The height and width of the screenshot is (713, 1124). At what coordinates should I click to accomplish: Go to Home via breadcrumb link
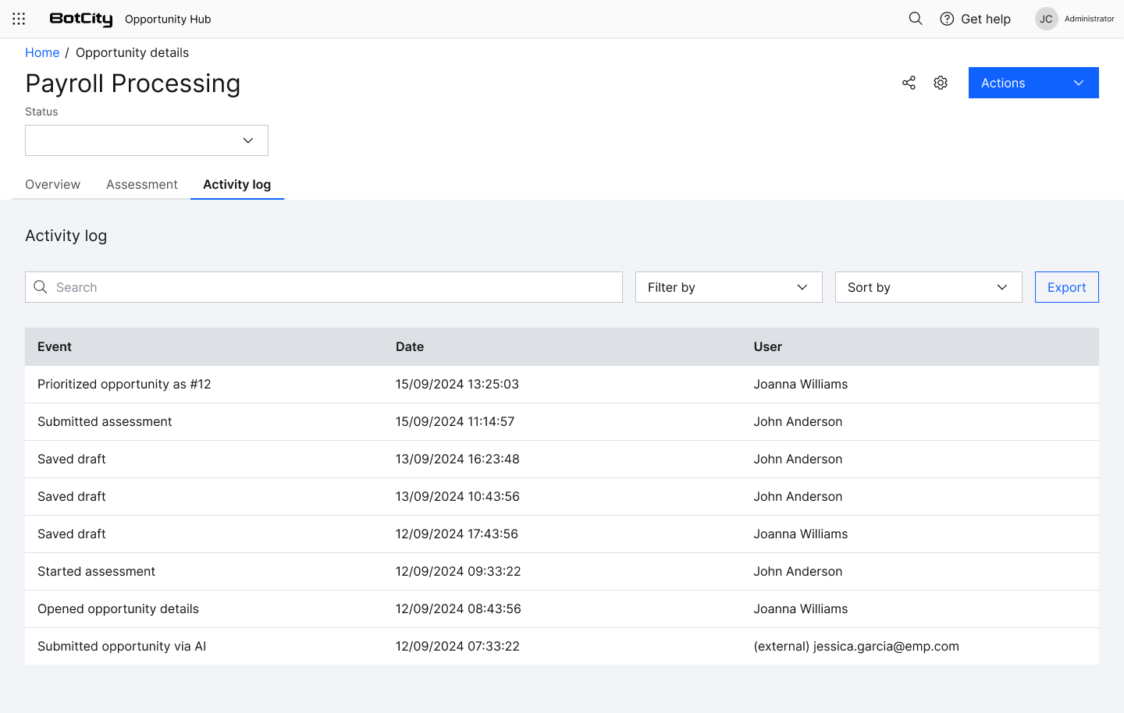click(42, 52)
